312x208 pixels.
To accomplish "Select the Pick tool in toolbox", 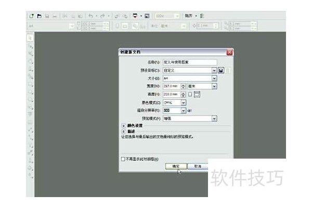I will tap(30, 38).
